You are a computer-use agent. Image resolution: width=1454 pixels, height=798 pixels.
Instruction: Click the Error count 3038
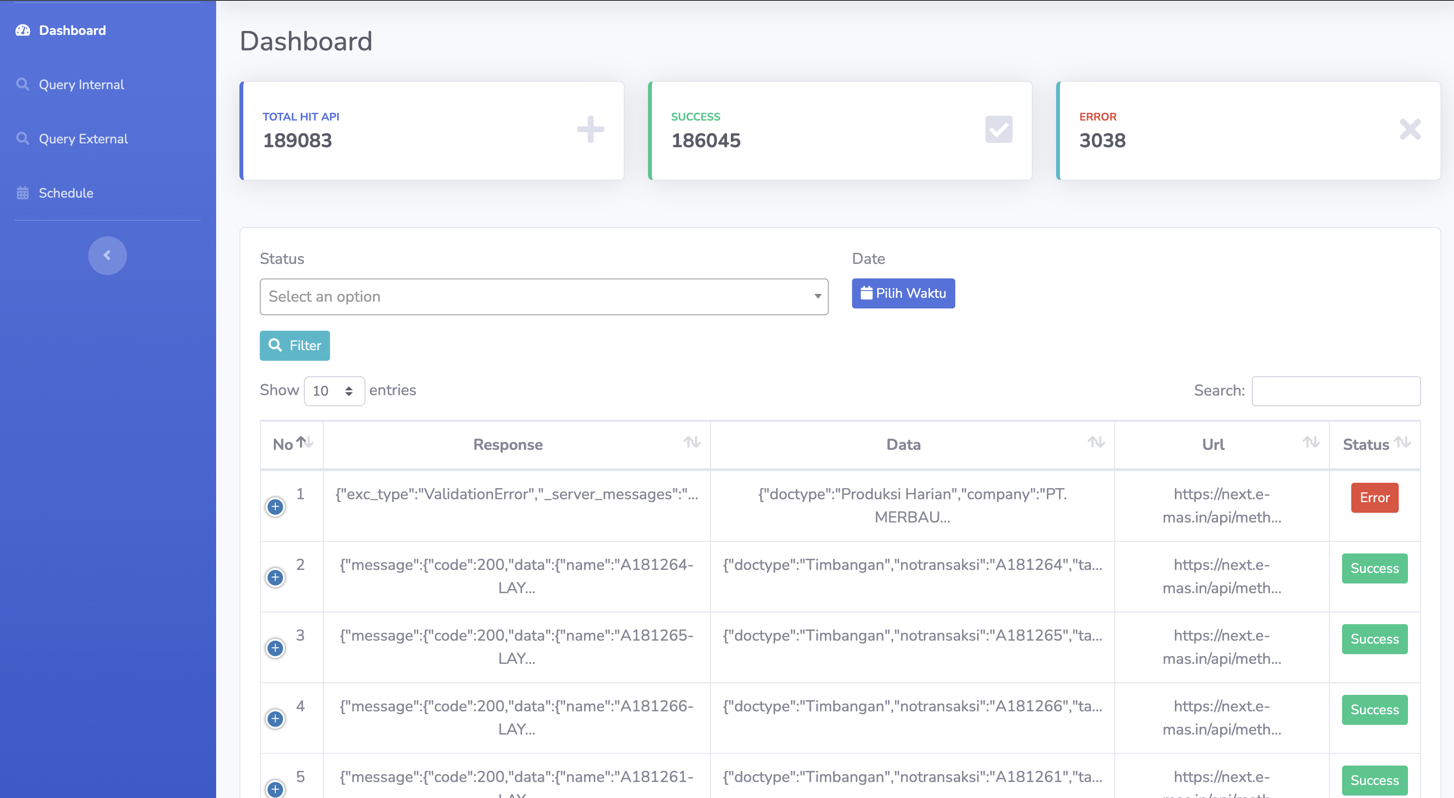(1102, 140)
